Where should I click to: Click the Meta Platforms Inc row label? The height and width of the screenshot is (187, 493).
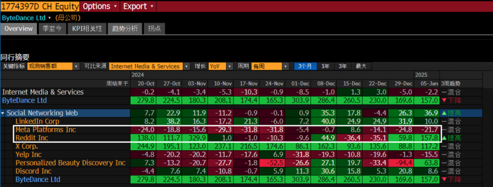pos(46,130)
